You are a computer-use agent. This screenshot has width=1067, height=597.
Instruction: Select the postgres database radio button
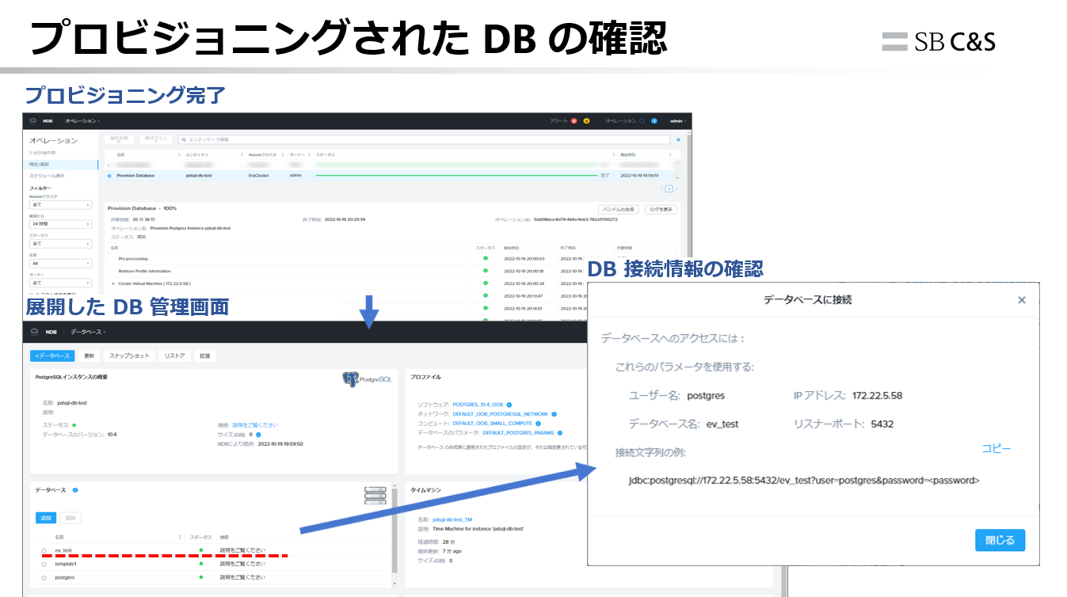[44, 579]
